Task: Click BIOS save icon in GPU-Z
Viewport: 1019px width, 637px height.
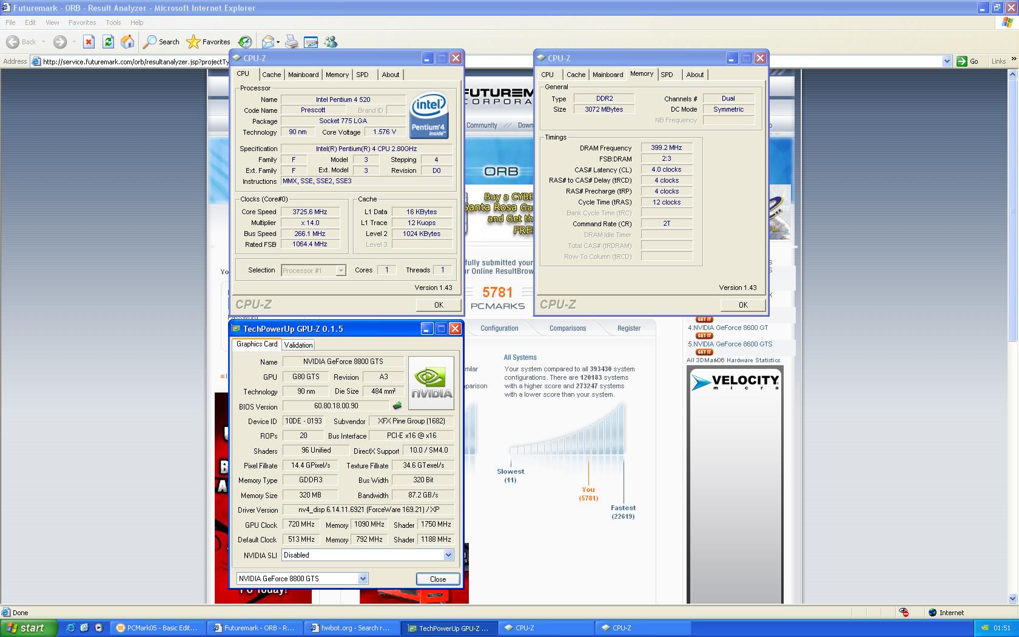Action: [397, 406]
